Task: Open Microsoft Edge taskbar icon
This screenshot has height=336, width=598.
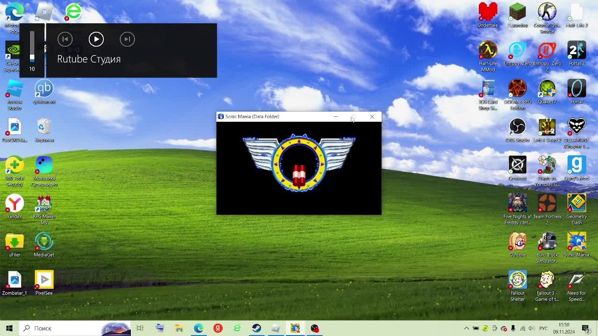Action: pyautogui.click(x=199, y=328)
